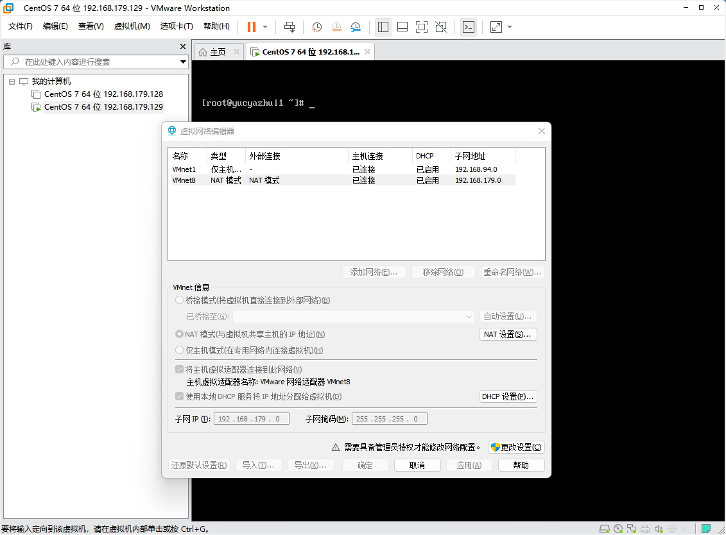The image size is (726, 535).
Task: Click the hard disk status icon
Action: pos(604,529)
